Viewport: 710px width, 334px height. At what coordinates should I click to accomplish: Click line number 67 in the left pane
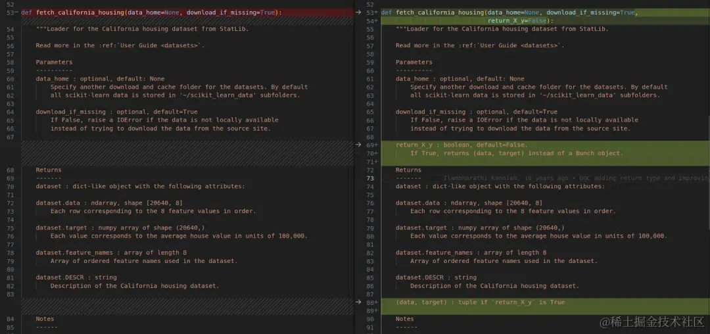11,137
